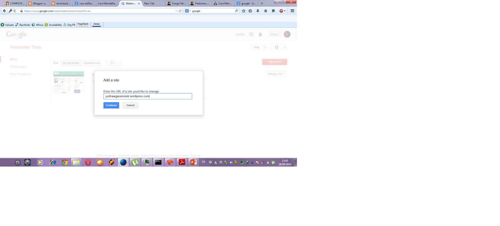500x226 pixels.
Task: Bookmark this page with the star icon
Action: tap(244, 11)
